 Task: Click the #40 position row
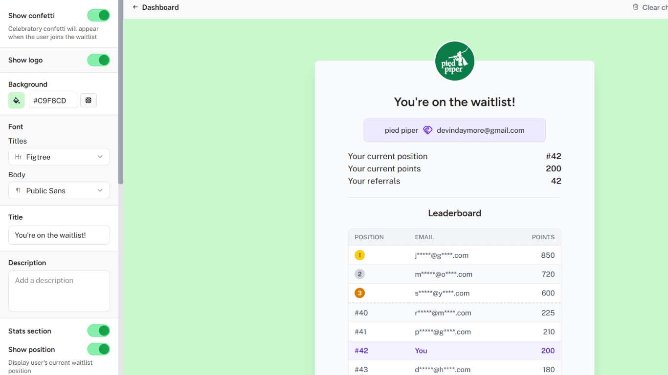coord(455,313)
